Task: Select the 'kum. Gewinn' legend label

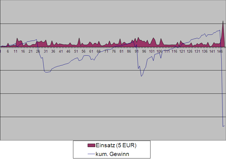Action: tap(112, 154)
